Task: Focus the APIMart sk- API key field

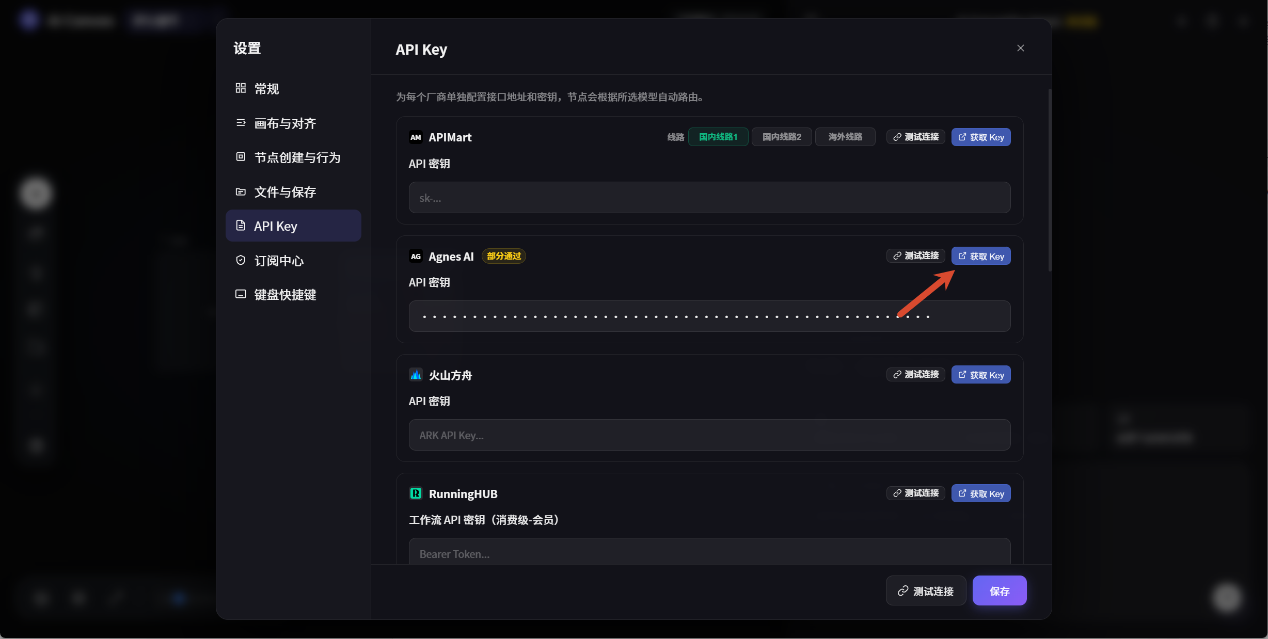Action: [709, 198]
